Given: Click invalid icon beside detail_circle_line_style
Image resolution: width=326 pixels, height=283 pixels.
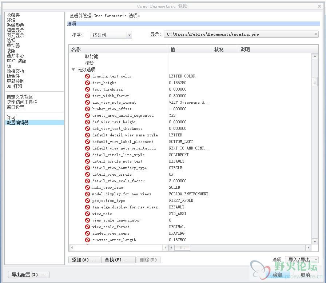Looking at the screenshot, I should (87, 155).
